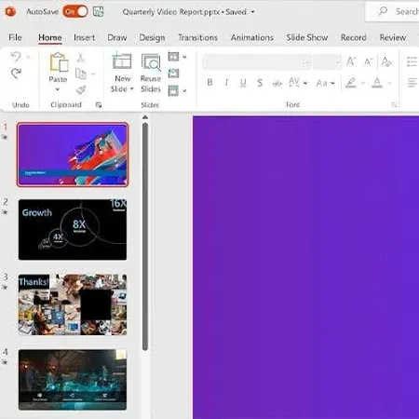This screenshot has height=419, width=419.
Task: Click the Undo arrow icon
Action: pos(16,57)
